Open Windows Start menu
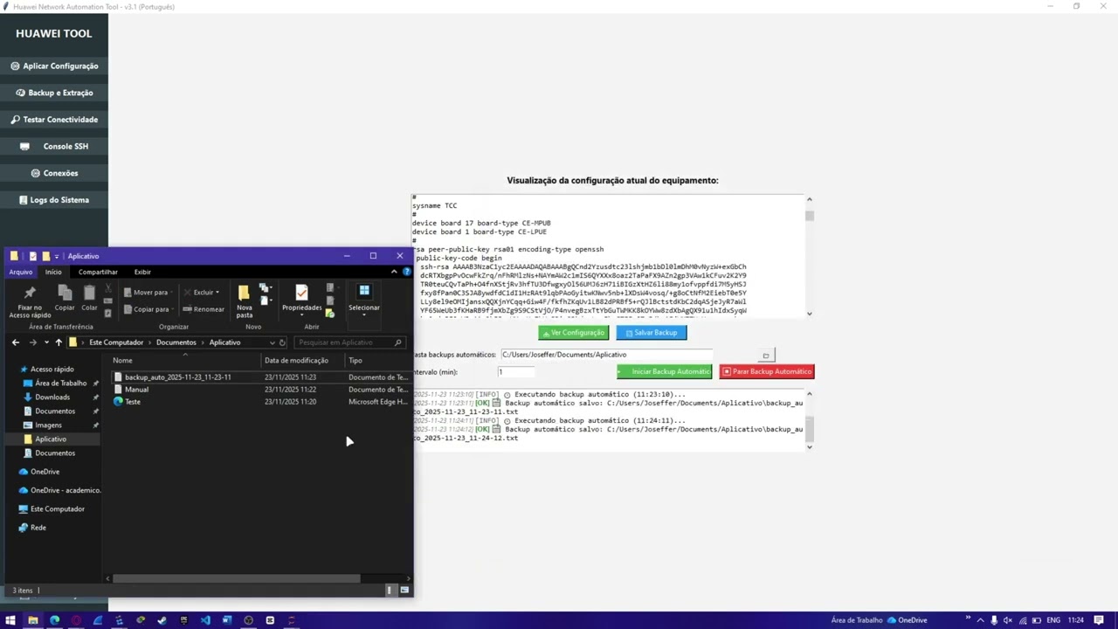The width and height of the screenshot is (1118, 629). 11,620
